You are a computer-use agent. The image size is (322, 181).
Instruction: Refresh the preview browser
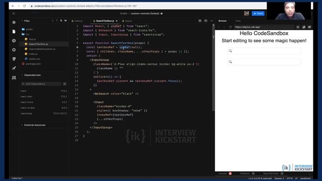pyautogui.click(x=230, y=27)
